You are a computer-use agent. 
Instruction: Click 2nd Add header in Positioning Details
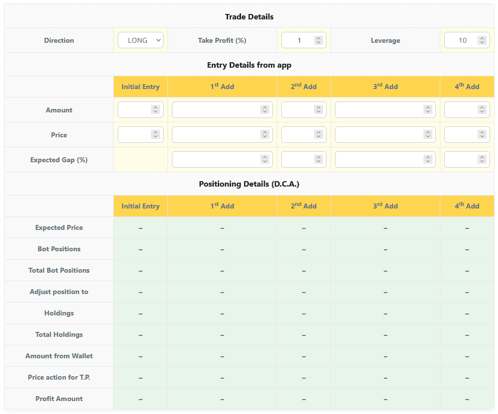(304, 206)
